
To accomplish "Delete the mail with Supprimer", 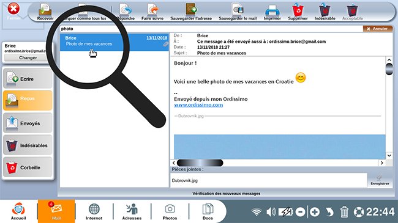I will 298,12.
